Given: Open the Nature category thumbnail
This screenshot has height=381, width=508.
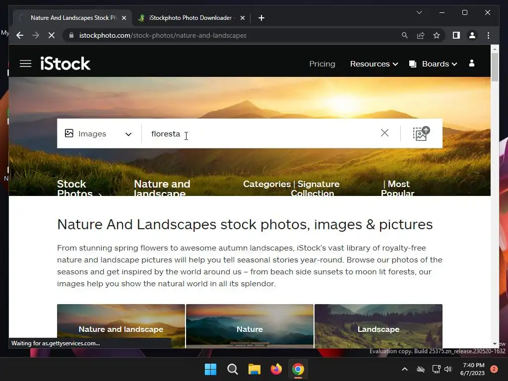Looking at the screenshot, I should 250,326.
